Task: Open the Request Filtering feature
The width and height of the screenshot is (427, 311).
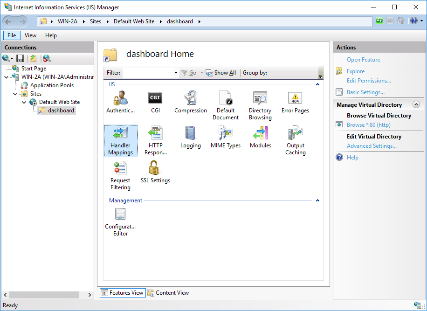Action: pyautogui.click(x=120, y=169)
